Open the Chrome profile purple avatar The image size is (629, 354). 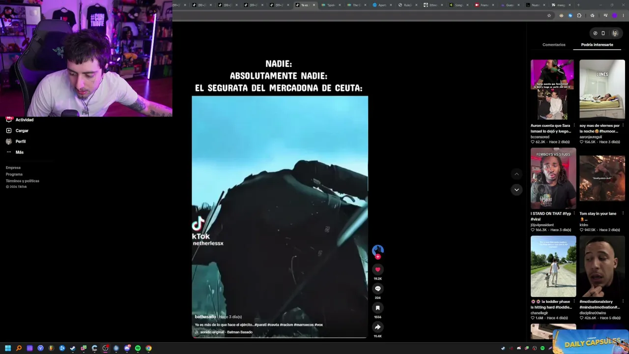click(614, 15)
